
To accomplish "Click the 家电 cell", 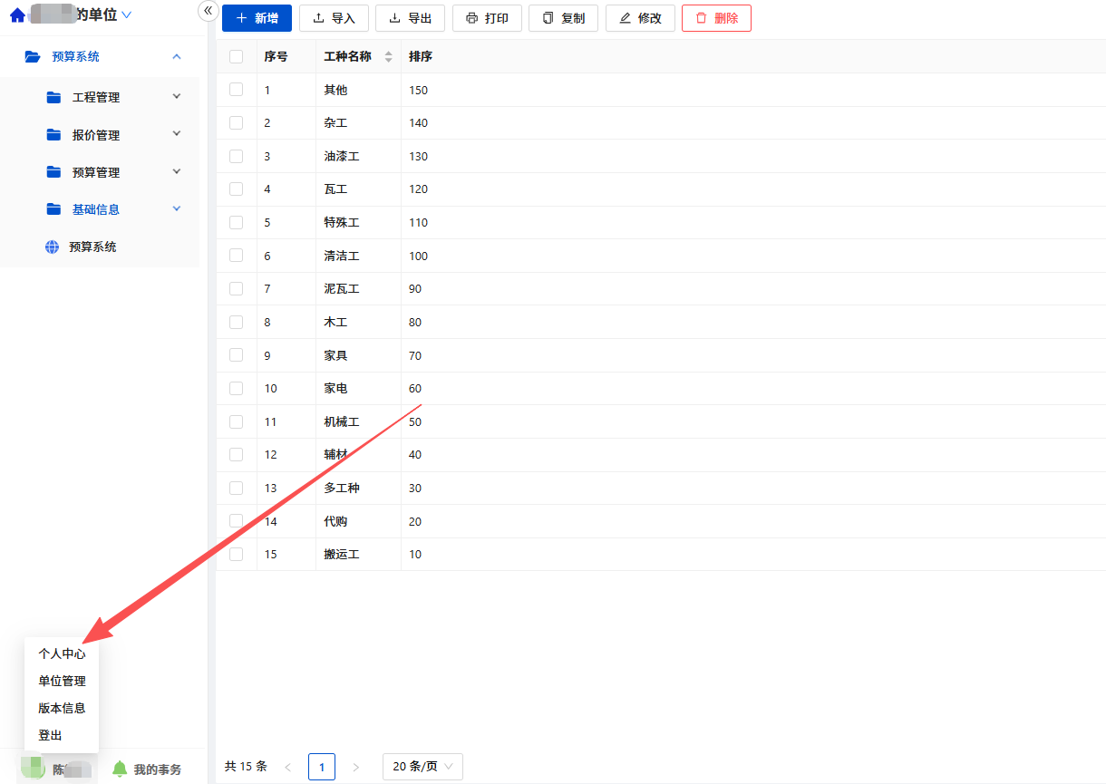I will click(335, 388).
